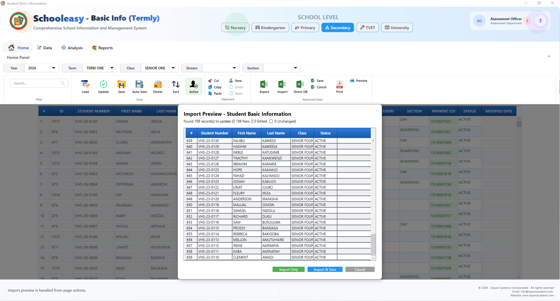Toggle Auto Save icon
560x301 pixels.
(139, 87)
